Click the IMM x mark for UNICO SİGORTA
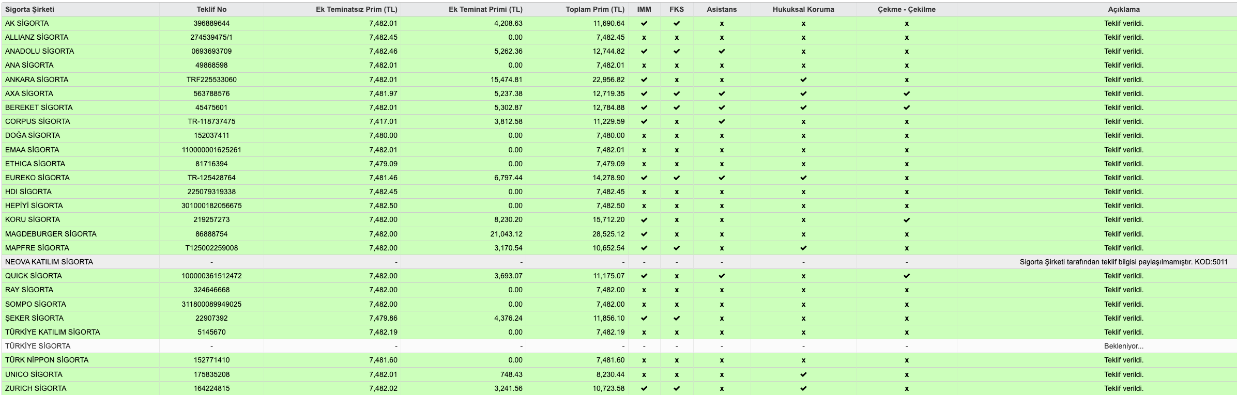Viewport: 1237px width, 395px height. [x=644, y=375]
